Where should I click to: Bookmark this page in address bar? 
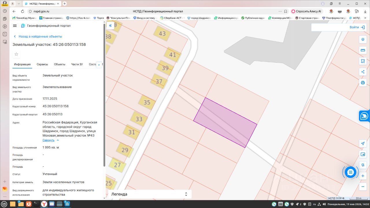pos(286,11)
